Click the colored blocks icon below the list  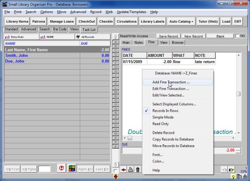click(72, 168)
